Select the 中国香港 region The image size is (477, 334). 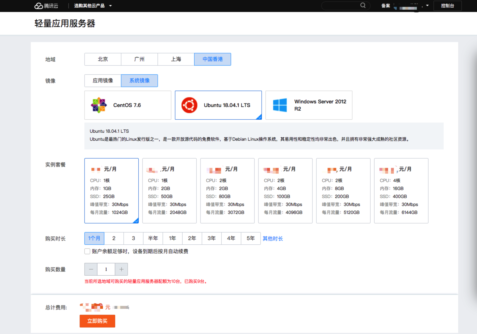pyautogui.click(x=213, y=59)
